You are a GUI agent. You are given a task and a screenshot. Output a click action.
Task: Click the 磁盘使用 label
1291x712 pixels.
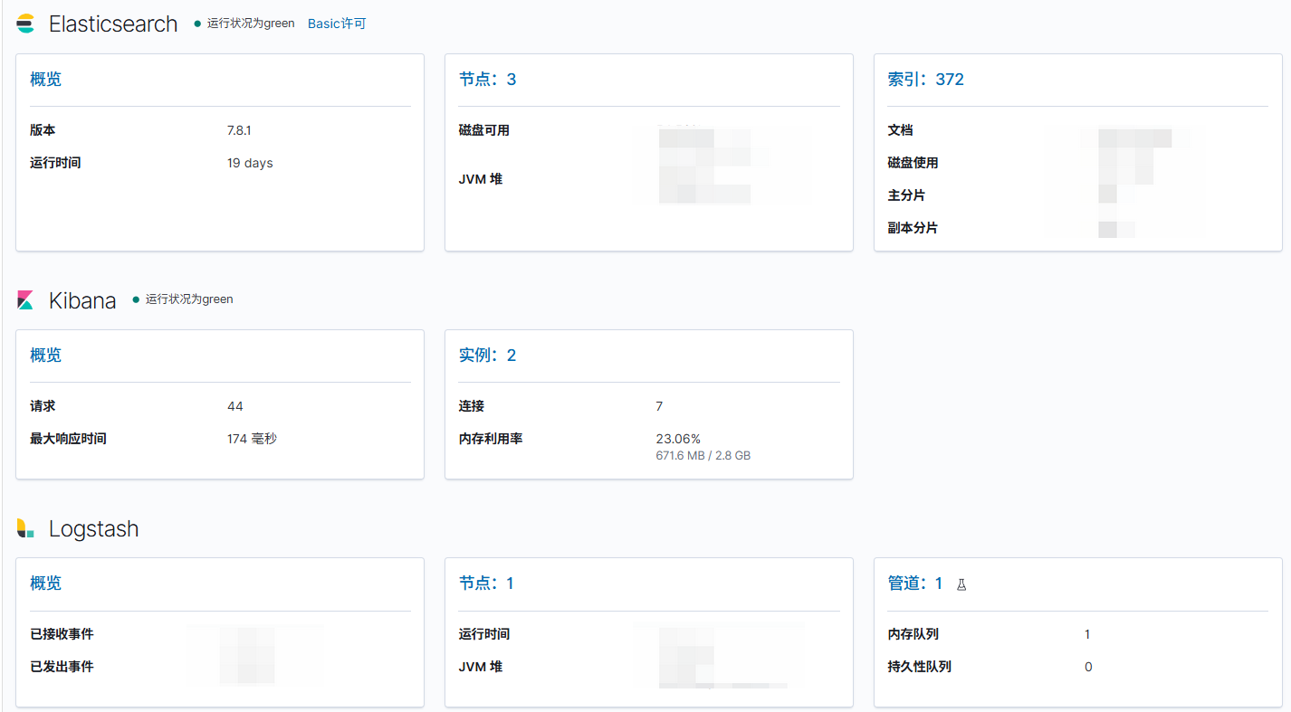(x=913, y=163)
